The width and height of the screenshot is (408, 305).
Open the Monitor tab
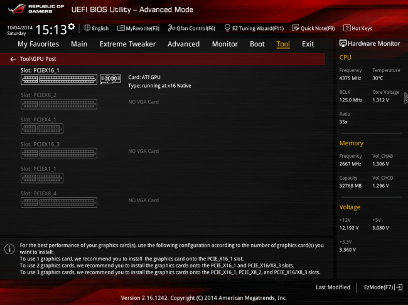click(x=225, y=44)
